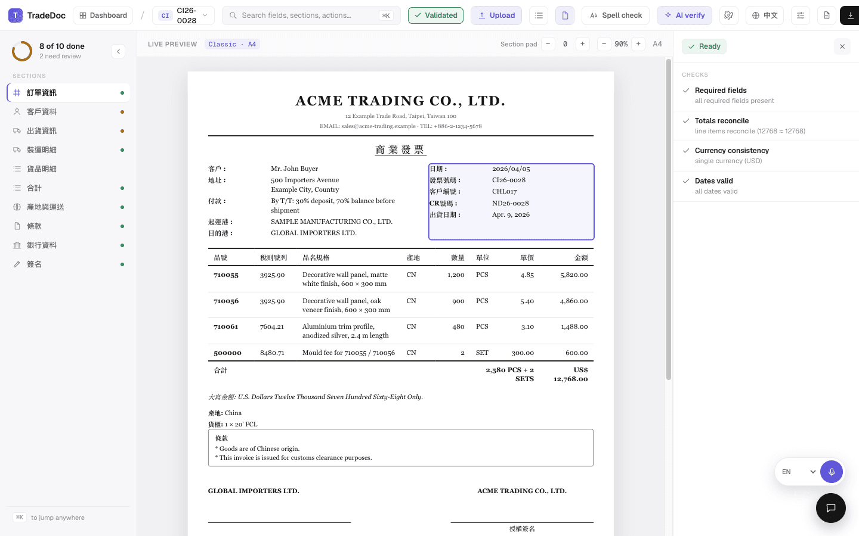
Task: Click the ACME TRADING CO., LTD. header
Action: pyautogui.click(x=400, y=101)
